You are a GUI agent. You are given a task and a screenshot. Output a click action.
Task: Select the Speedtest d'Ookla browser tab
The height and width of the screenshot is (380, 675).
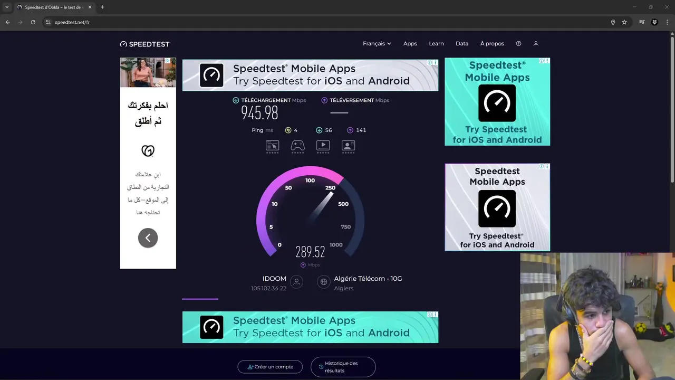(54, 7)
